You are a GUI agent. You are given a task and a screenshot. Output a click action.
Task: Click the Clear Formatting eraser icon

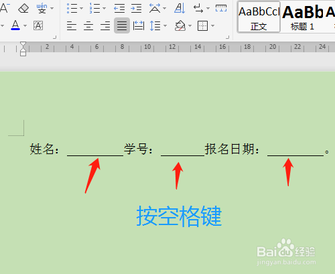click(23, 9)
